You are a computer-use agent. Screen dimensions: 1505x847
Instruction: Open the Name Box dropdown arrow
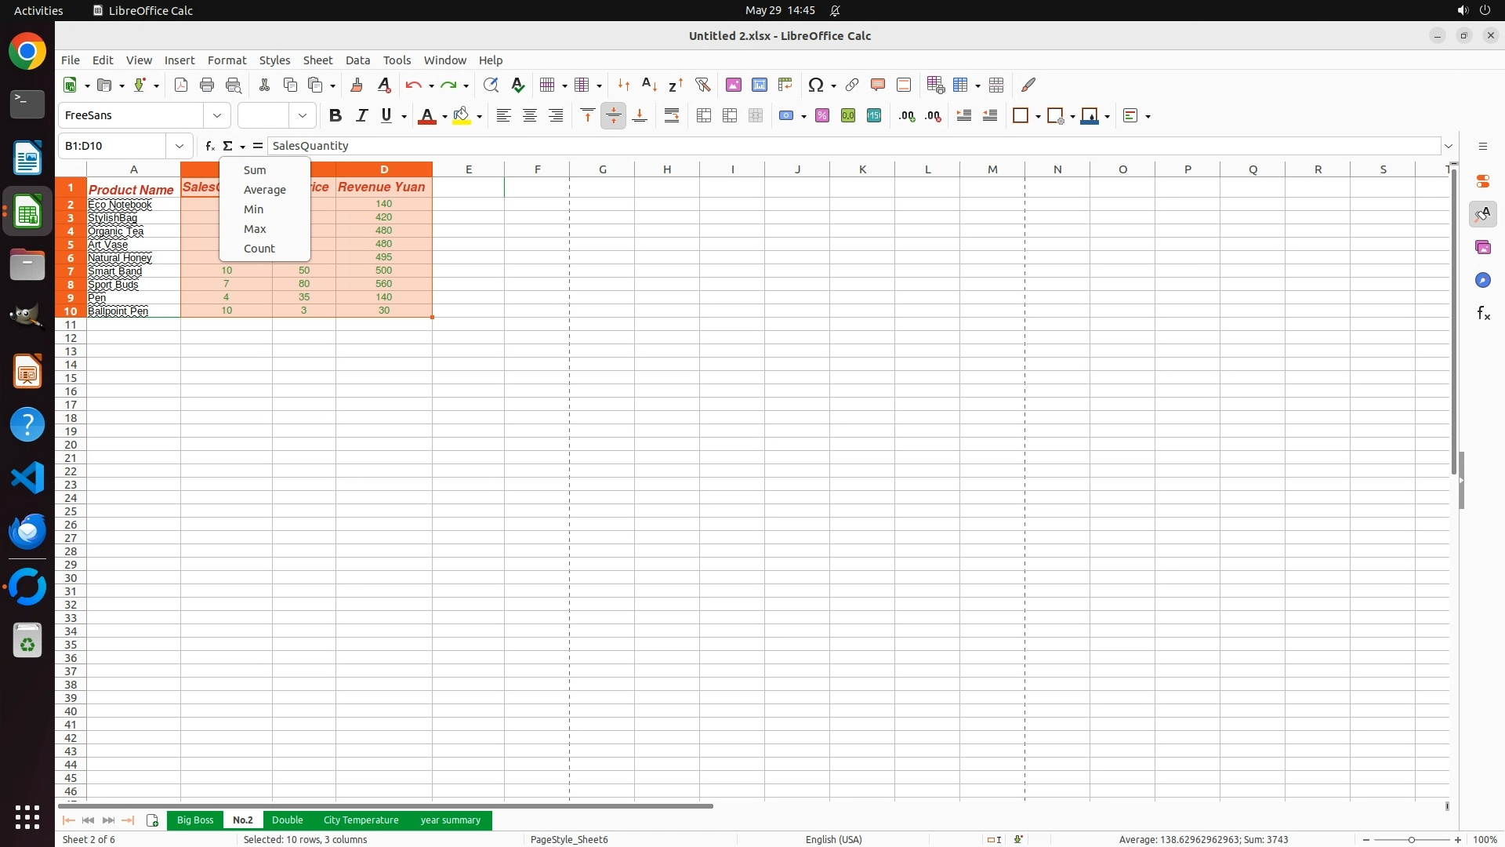coord(180,146)
